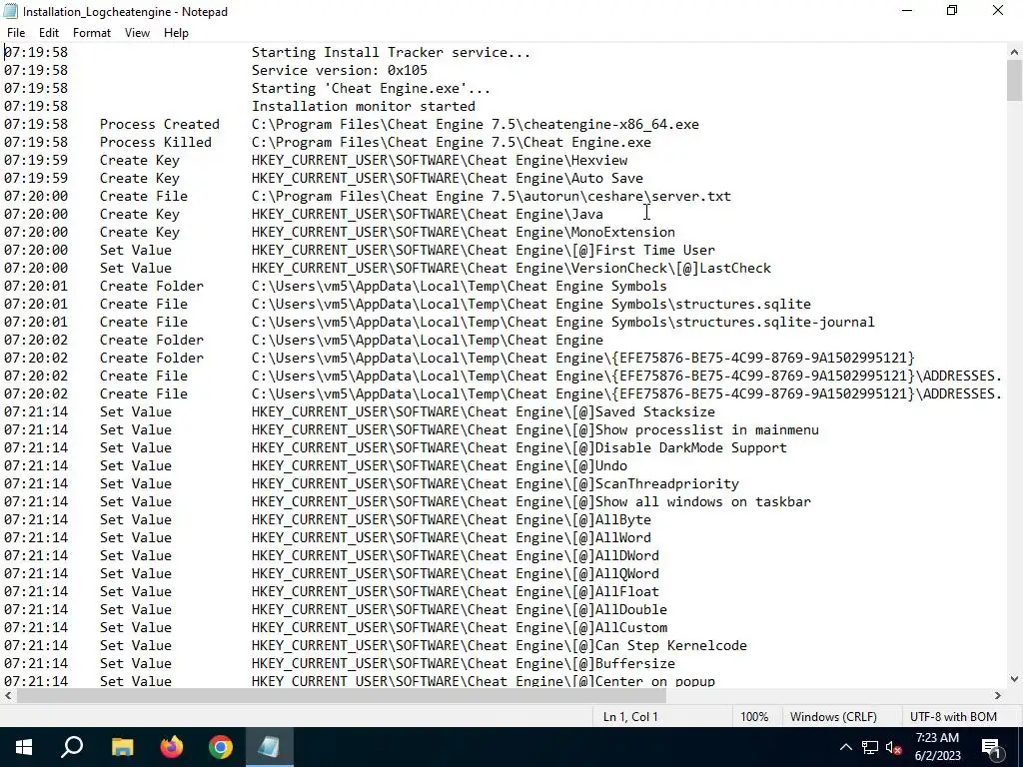Click the 100% zoom status entry

tap(754, 717)
